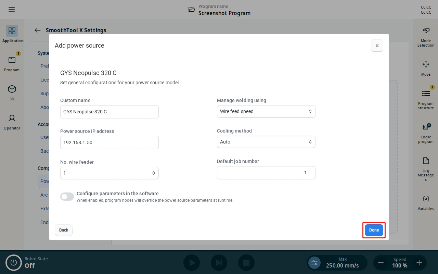Image resolution: width=438 pixels, height=274 pixels.
Task: Decrease speed with the minus button
Action: pyautogui.click(x=381, y=263)
